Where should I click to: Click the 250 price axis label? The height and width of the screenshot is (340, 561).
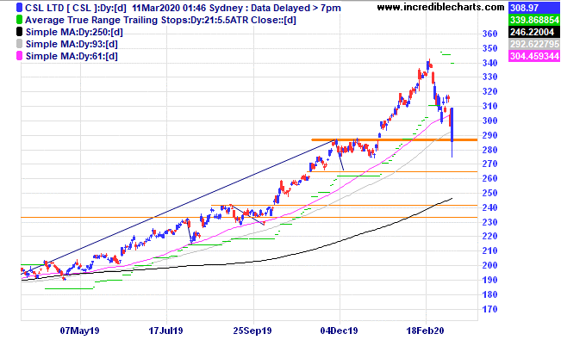tap(489, 193)
